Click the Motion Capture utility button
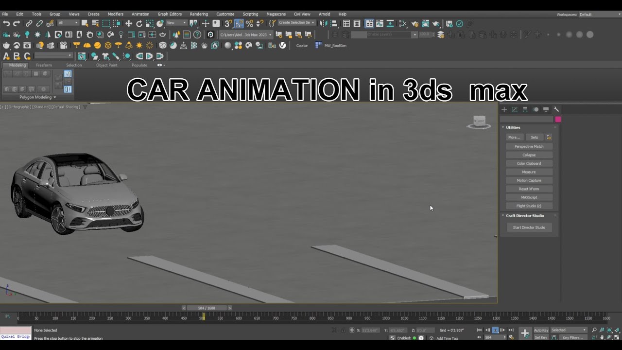 (x=529, y=180)
